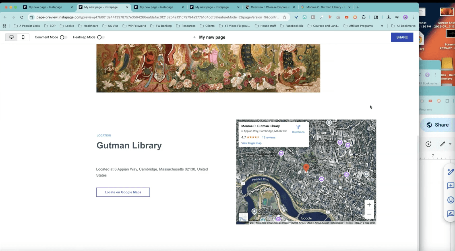Click the camera screenshot extension

[x=338, y=17]
